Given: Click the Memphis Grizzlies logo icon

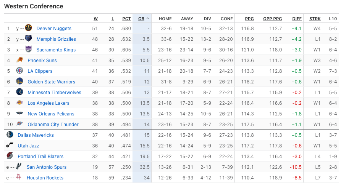Looking at the screenshot, I should point(29,39).
